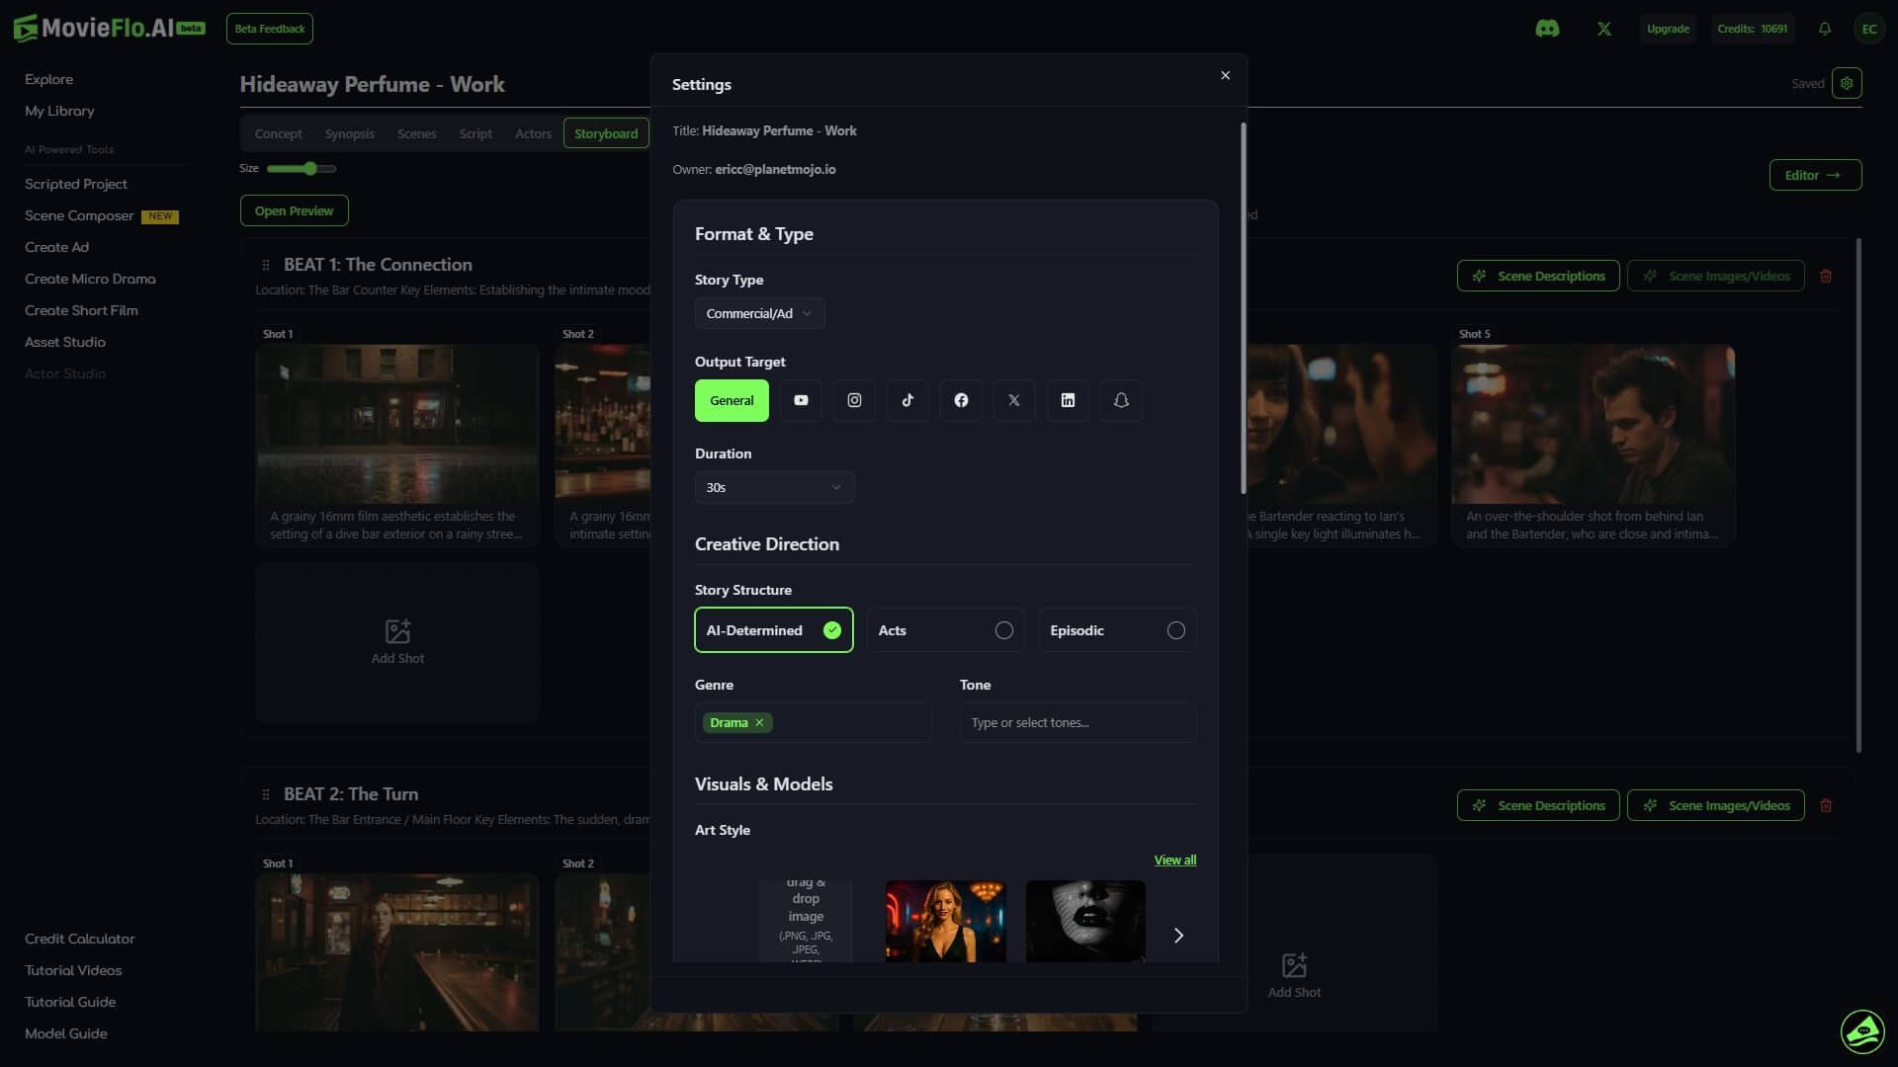Select the Acts story structure option
The width and height of the screenshot is (1898, 1067).
945,629
